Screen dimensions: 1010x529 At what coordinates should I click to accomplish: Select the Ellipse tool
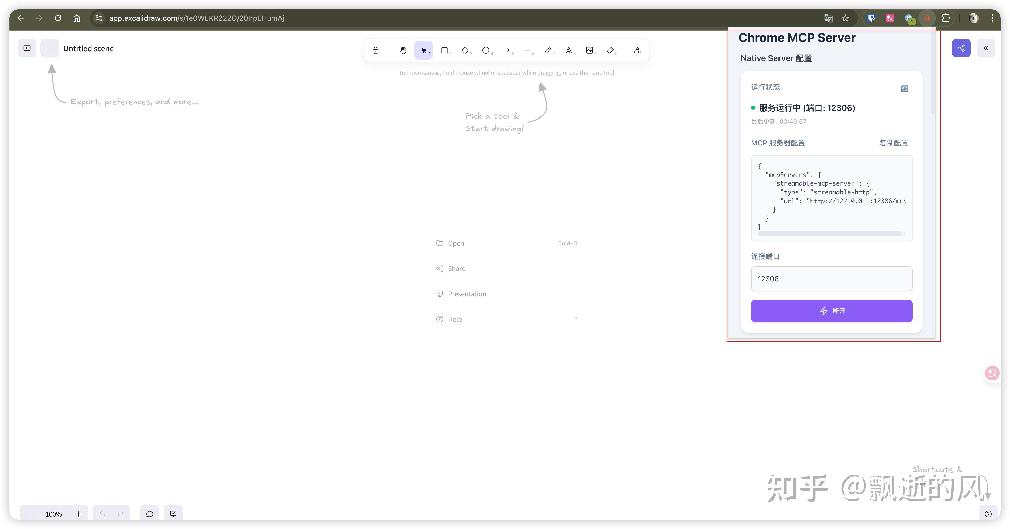486,50
